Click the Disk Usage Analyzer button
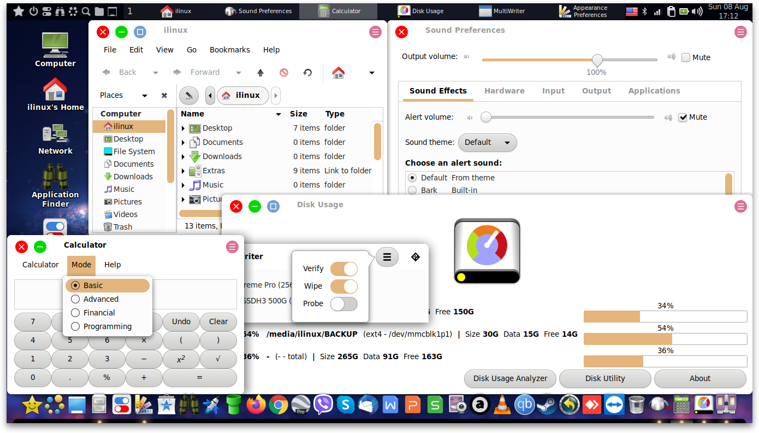The width and height of the screenshot is (759, 433). pos(511,378)
